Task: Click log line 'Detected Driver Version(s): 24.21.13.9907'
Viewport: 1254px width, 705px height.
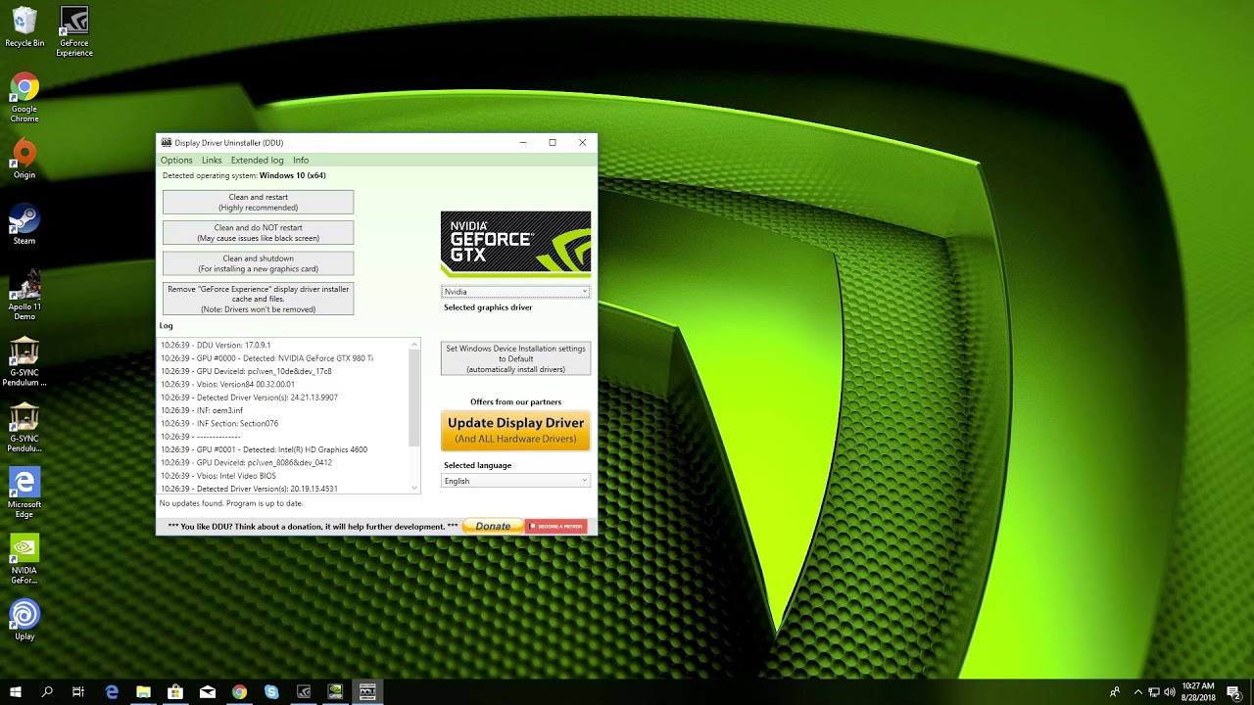Action: point(249,398)
